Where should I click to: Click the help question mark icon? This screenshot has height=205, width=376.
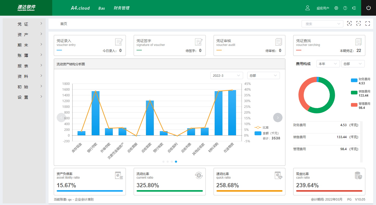click(x=345, y=8)
